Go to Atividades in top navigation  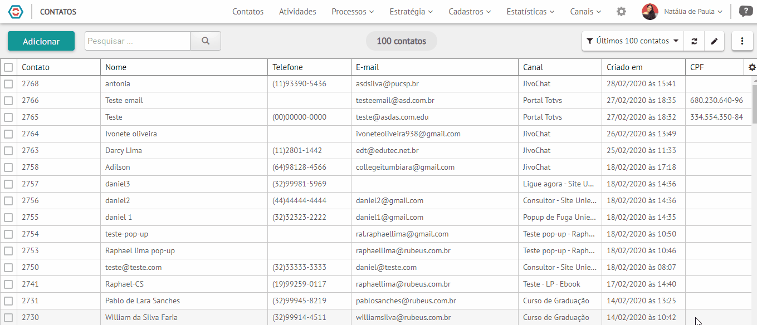(x=297, y=12)
